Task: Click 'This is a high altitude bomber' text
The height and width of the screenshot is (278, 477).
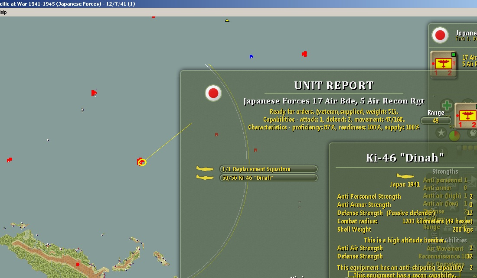Action: pyautogui.click(x=404, y=240)
